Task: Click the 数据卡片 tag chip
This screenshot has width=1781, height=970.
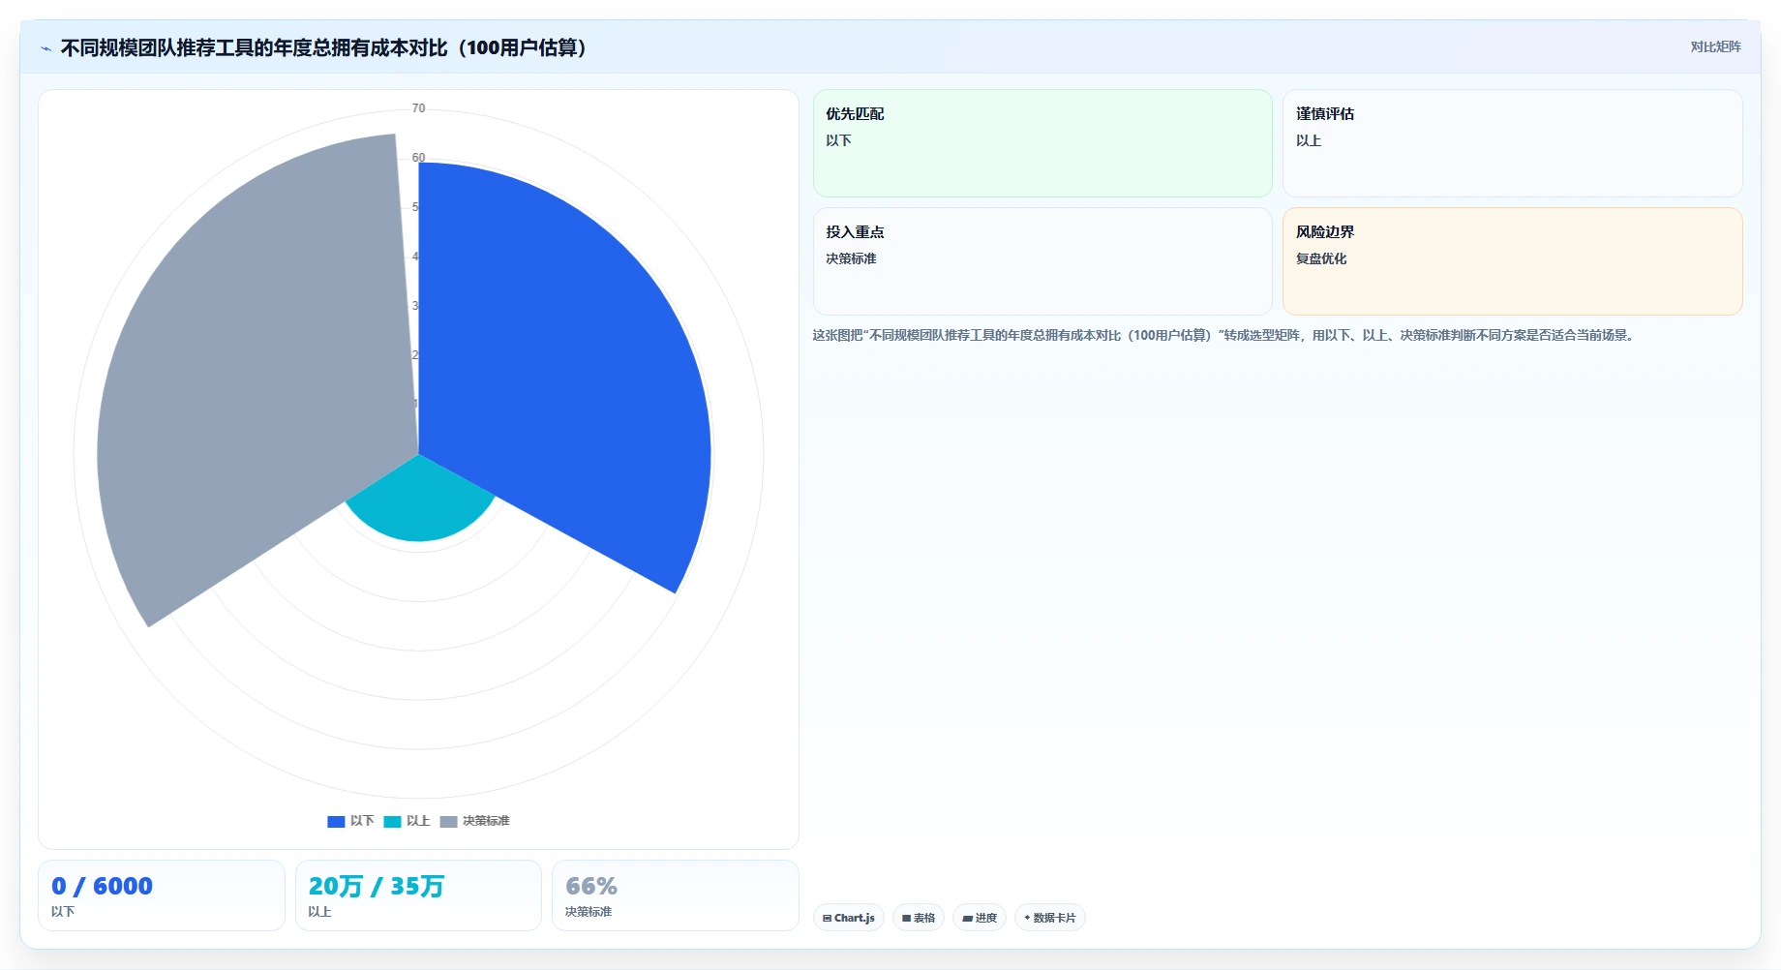Action: [x=1050, y=918]
